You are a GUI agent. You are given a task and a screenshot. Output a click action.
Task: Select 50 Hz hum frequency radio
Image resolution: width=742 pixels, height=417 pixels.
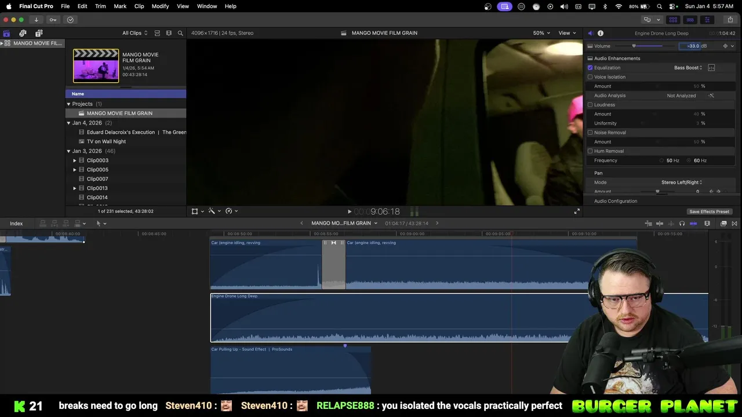[x=662, y=160]
